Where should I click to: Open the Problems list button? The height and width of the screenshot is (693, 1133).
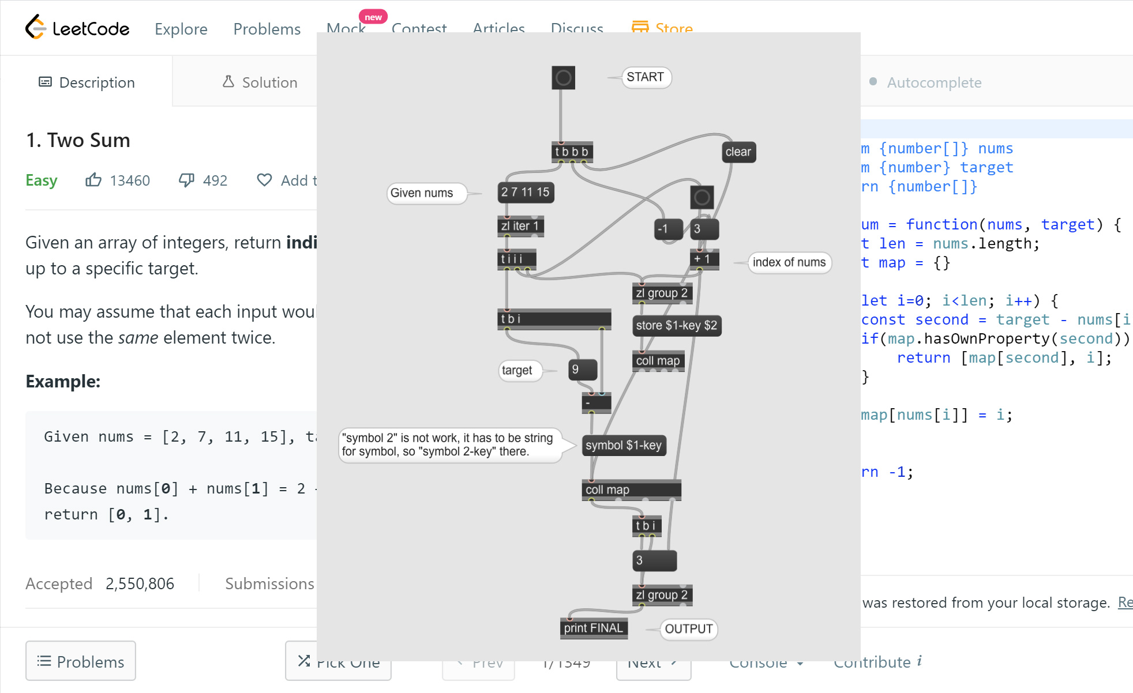point(81,661)
